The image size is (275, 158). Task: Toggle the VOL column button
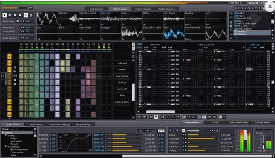click(x=204, y=117)
